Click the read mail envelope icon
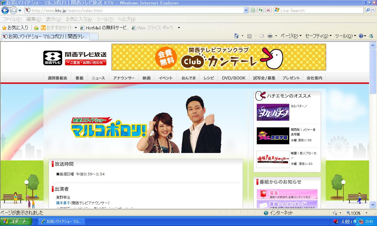Screen dimensions: 377x226 coord(262,36)
